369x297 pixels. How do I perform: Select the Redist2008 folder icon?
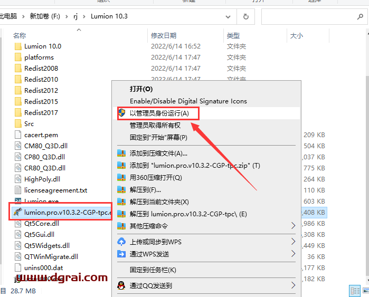coord(18,69)
